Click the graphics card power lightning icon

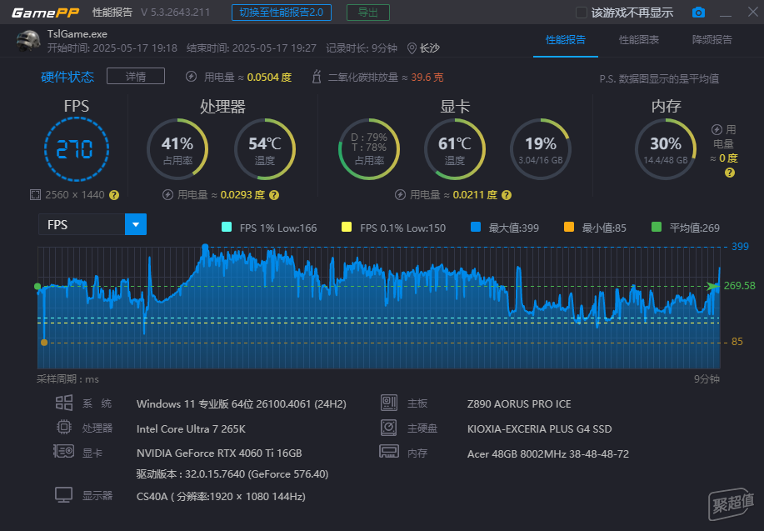coord(400,195)
